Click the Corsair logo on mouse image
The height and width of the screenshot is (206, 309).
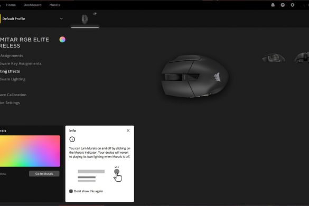[x=217, y=77]
